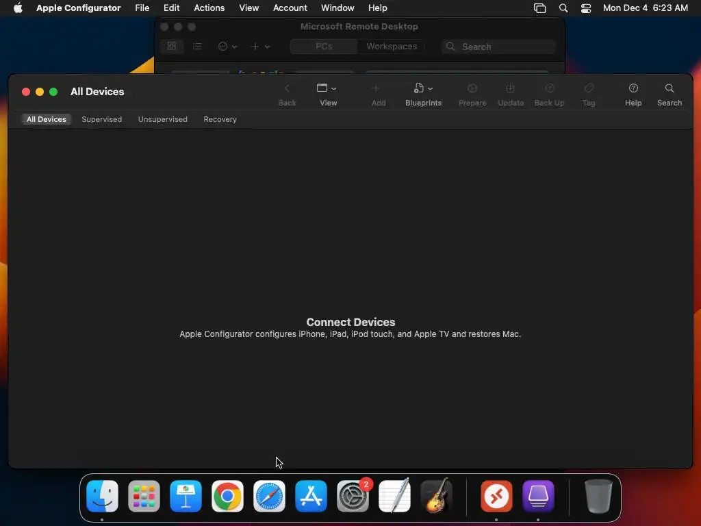This screenshot has height=526, width=701.
Task: Click Apple Configurator icon in Dock
Action: [x=538, y=497]
